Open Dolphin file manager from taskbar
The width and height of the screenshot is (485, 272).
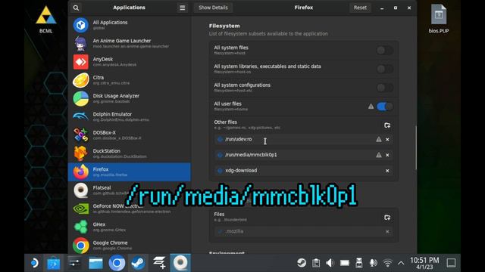(95, 263)
